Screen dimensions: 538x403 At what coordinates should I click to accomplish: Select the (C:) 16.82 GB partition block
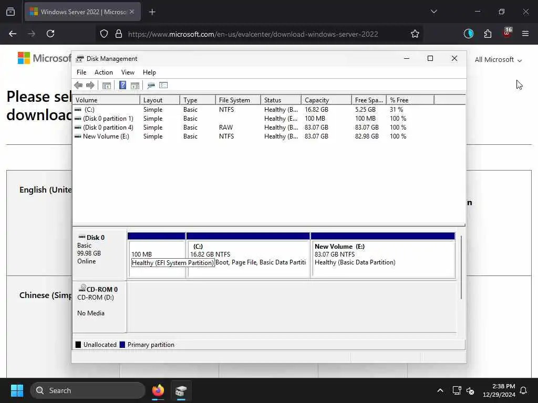point(248,256)
